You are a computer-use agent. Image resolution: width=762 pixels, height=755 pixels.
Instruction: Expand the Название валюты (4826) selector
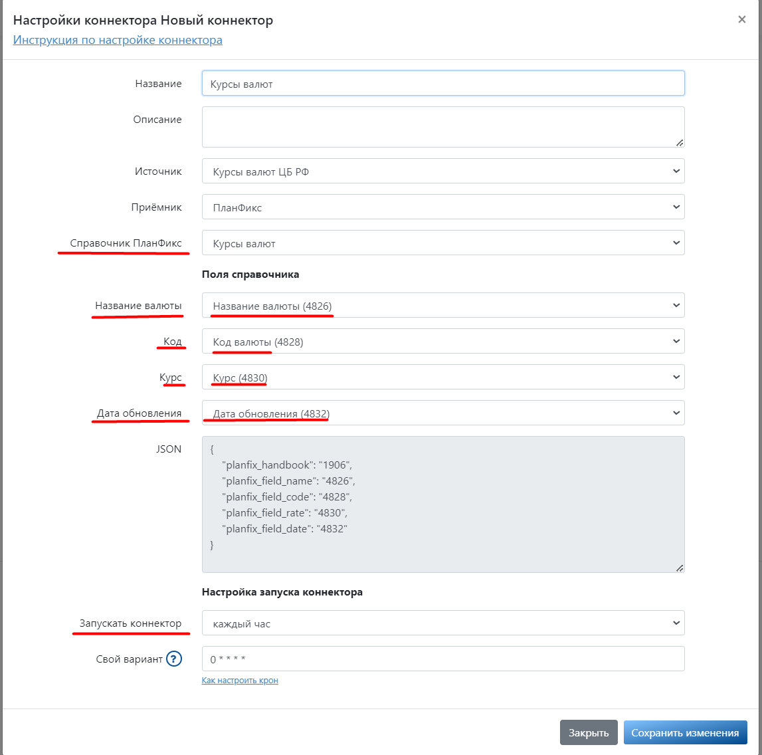click(443, 305)
